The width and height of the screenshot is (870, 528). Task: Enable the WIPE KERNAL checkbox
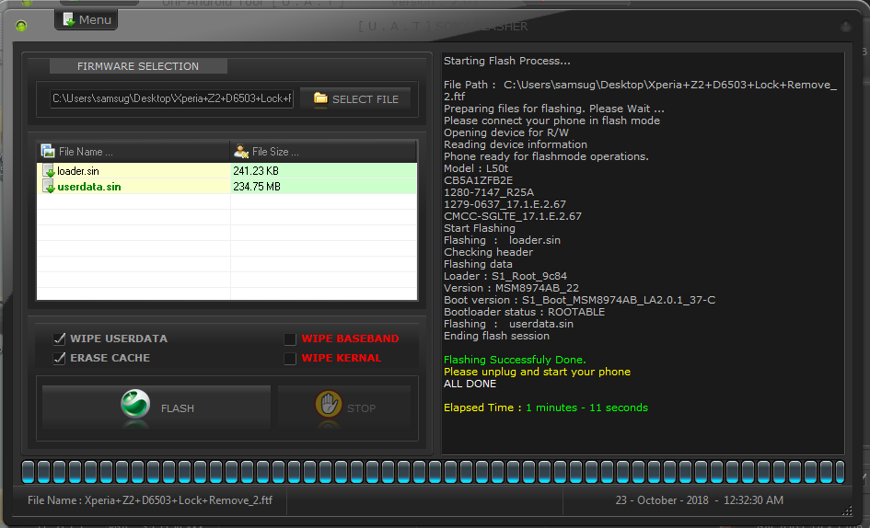[290, 359]
